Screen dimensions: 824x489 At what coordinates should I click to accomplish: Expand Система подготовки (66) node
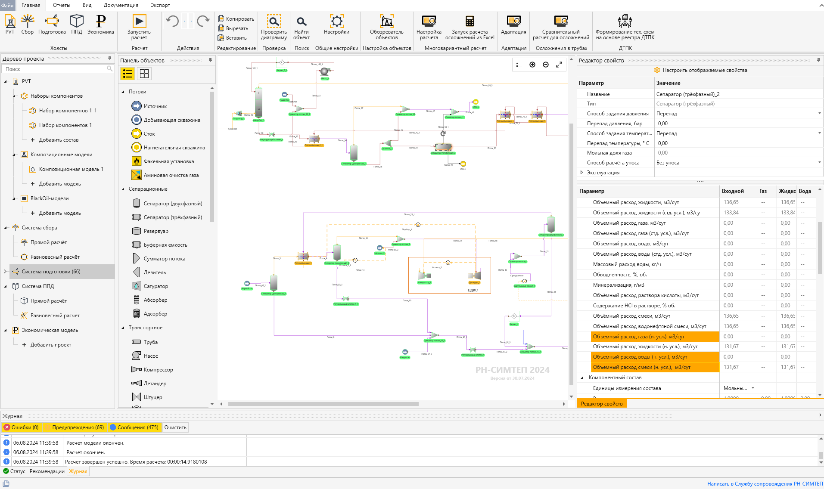5,272
